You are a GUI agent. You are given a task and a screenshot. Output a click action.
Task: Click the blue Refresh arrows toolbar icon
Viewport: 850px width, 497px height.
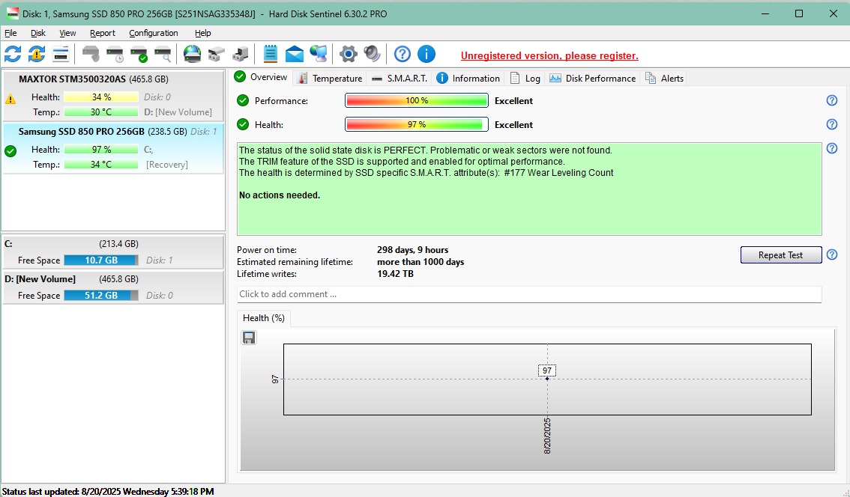13,54
